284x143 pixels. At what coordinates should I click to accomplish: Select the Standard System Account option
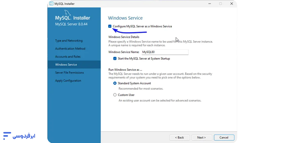point(115,83)
